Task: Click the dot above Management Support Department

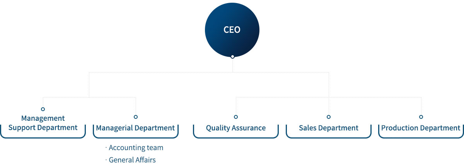Action: [x=43, y=109]
